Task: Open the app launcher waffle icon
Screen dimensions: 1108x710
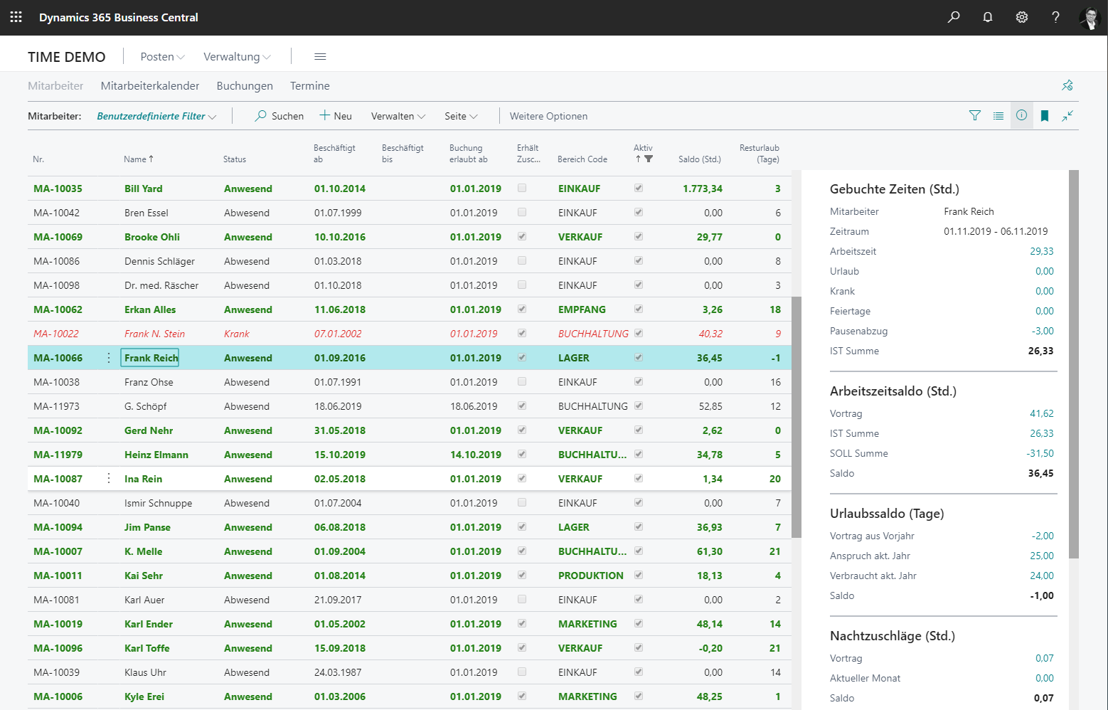Action: coord(16,17)
